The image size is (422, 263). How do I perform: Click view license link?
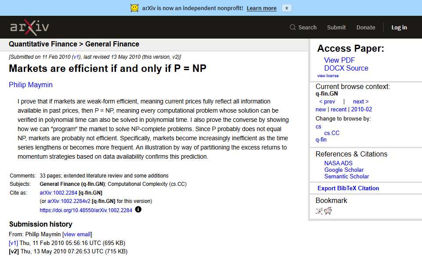327,76
